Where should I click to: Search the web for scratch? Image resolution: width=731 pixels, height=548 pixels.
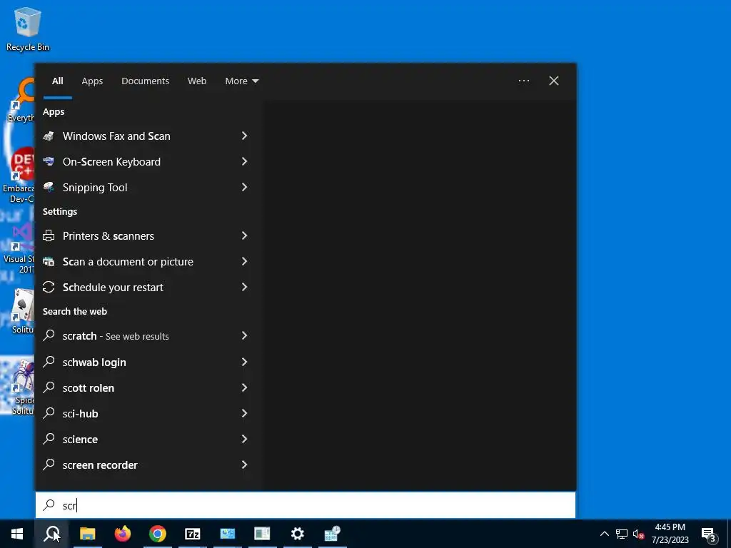(146, 336)
